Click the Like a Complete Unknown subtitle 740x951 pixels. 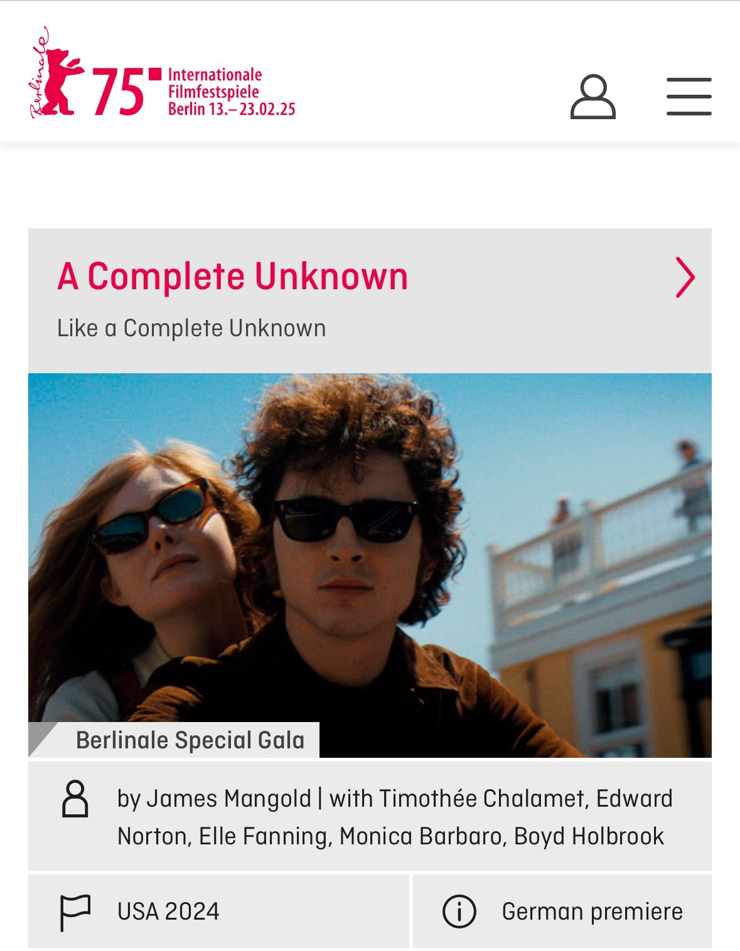[x=191, y=328]
